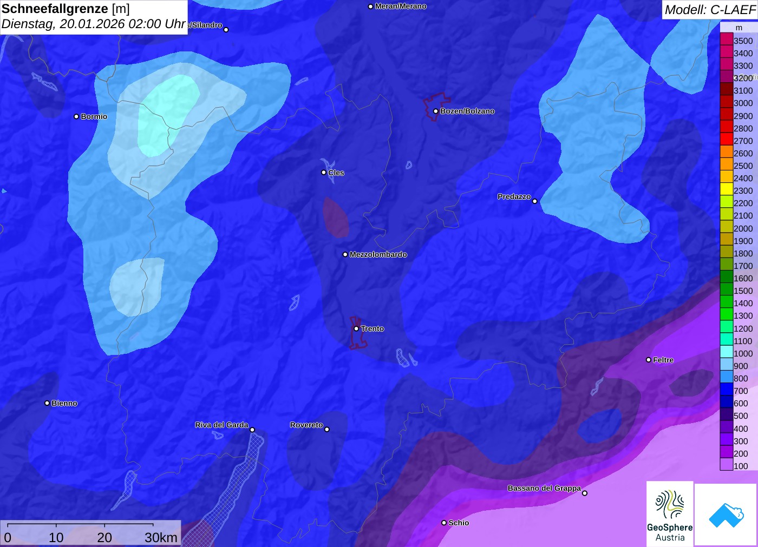Click the Rovereto location marker

(x=327, y=430)
